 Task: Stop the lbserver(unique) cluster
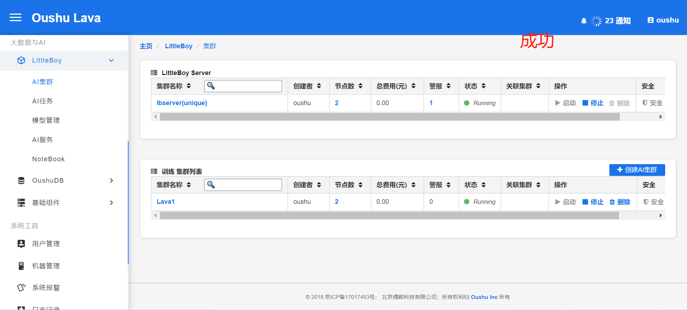(593, 103)
